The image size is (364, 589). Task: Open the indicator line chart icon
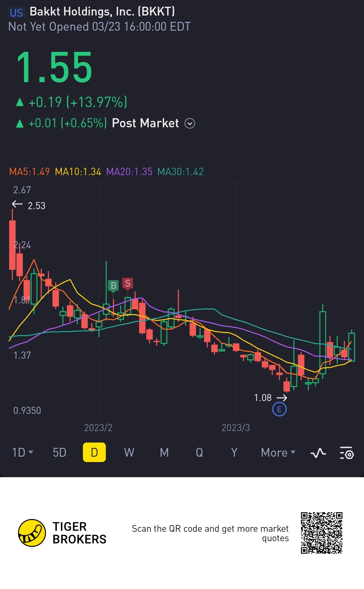point(318,453)
